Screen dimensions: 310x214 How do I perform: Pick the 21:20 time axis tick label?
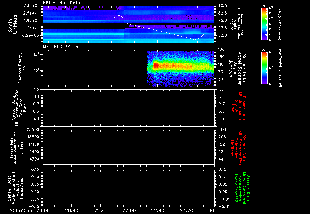pos(100,210)
